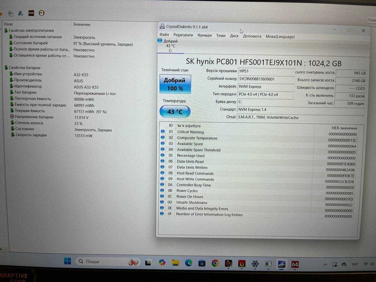Click status circle for Available Spare row

coord(163,143)
